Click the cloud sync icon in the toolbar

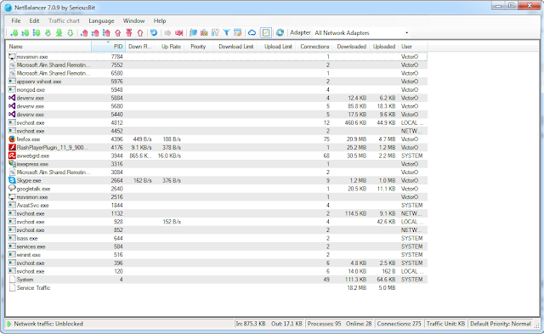click(x=252, y=32)
